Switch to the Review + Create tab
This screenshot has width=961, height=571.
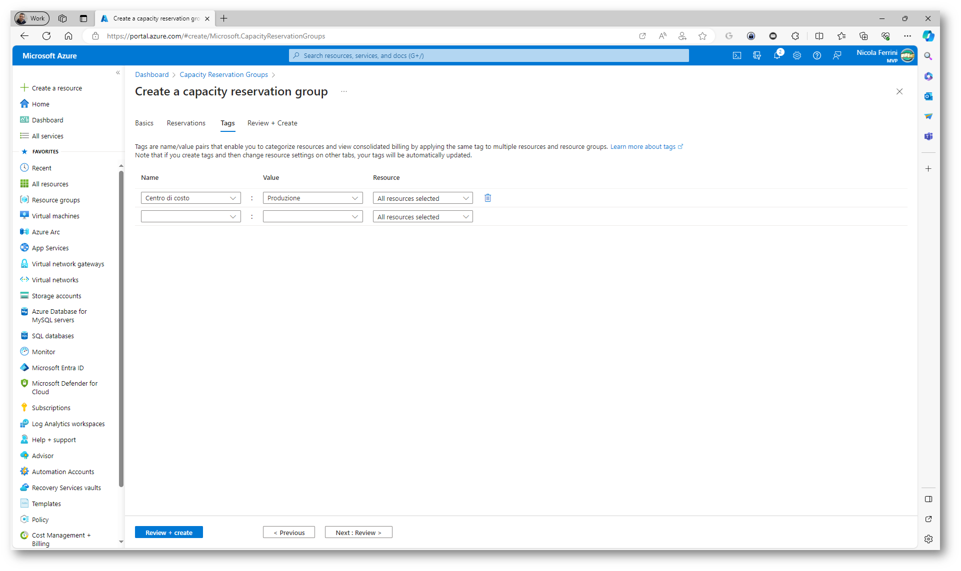coord(272,123)
